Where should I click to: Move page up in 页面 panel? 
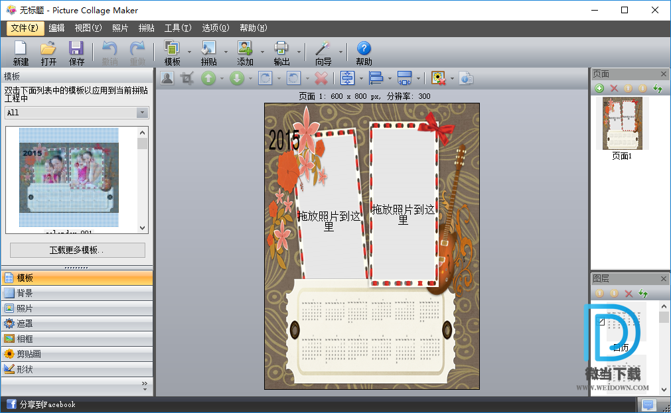[x=629, y=89]
